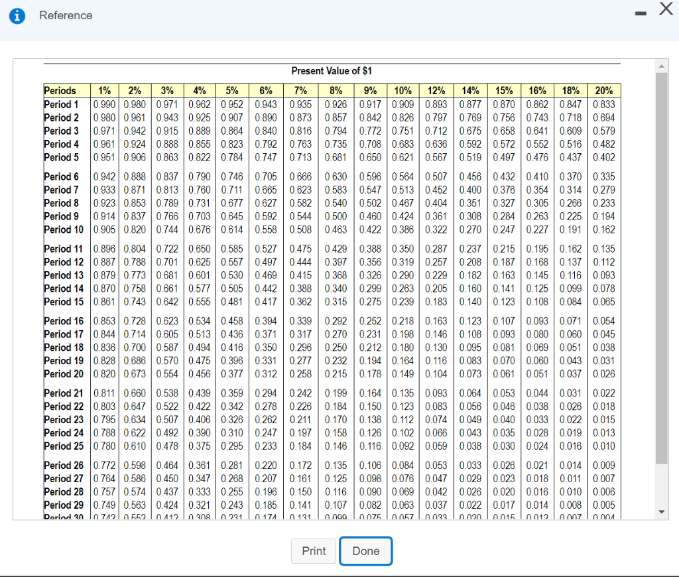The width and height of the screenshot is (679, 577).
Task: Click the Period 15 row label
Action: tap(64, 302)
